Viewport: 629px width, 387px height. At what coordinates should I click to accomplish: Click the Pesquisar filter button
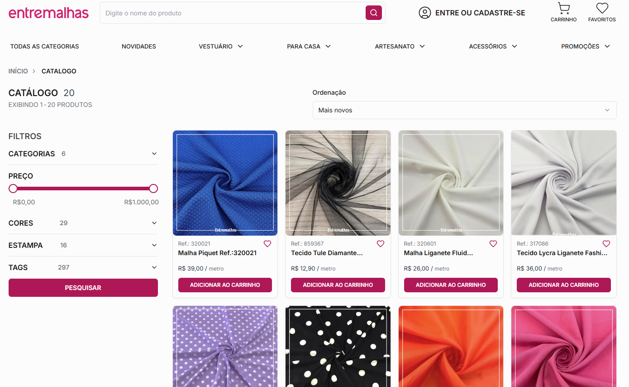83,288
